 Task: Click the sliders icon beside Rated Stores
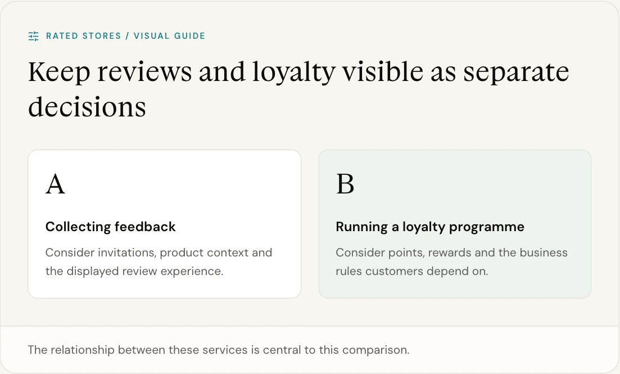pyautogui.click(x=34, y=37)
